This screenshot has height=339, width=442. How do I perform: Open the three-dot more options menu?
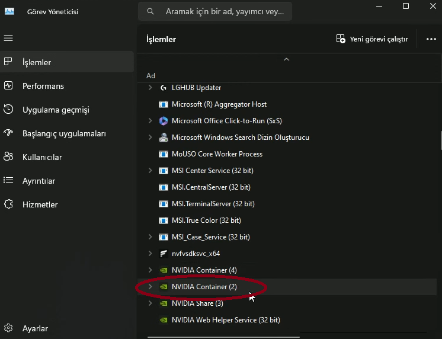tap(431, 39)
